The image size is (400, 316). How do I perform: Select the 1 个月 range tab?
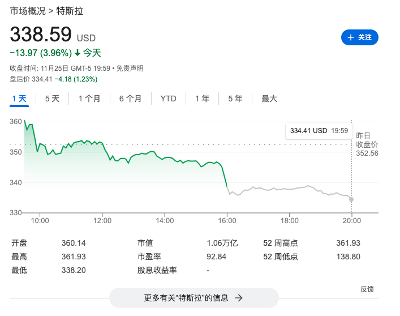click(89, 99)
